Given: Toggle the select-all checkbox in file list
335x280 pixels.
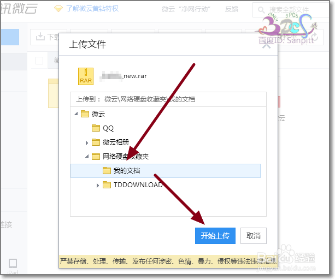Looking at the screenshot, I should point(39,61).
